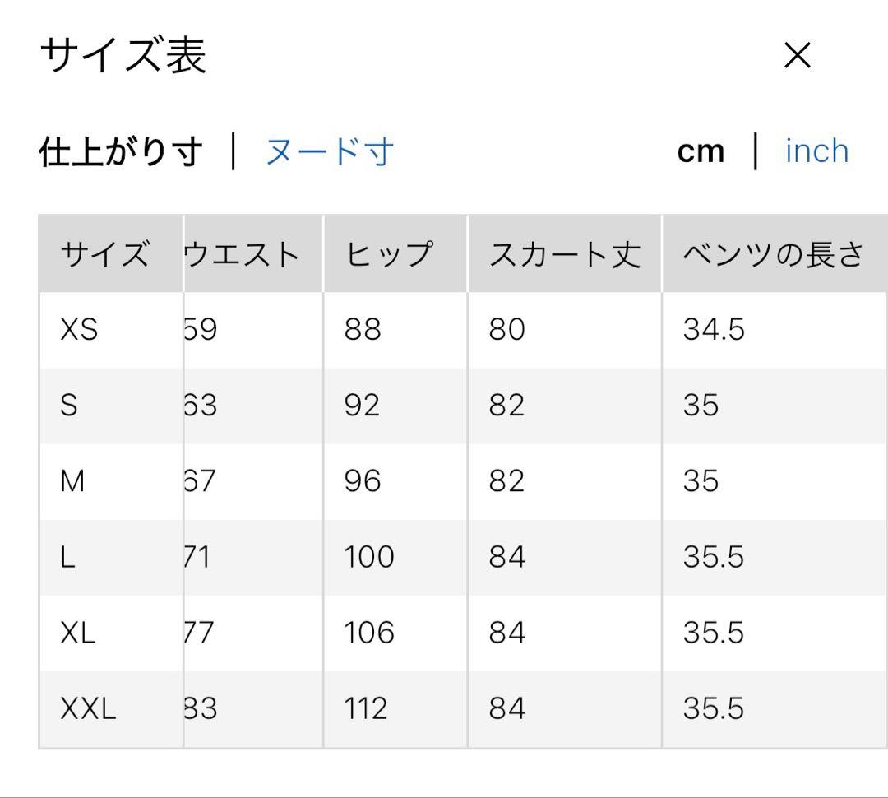888x798 pixels.
Task: Select the XS size row label
Action: click(79, 330)
